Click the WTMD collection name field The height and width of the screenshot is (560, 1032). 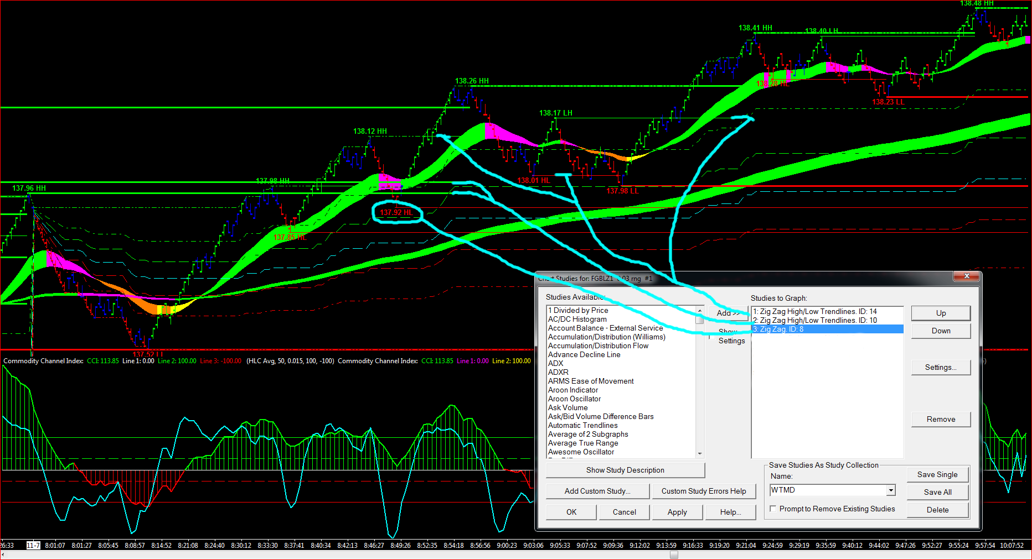coord(827,490)
